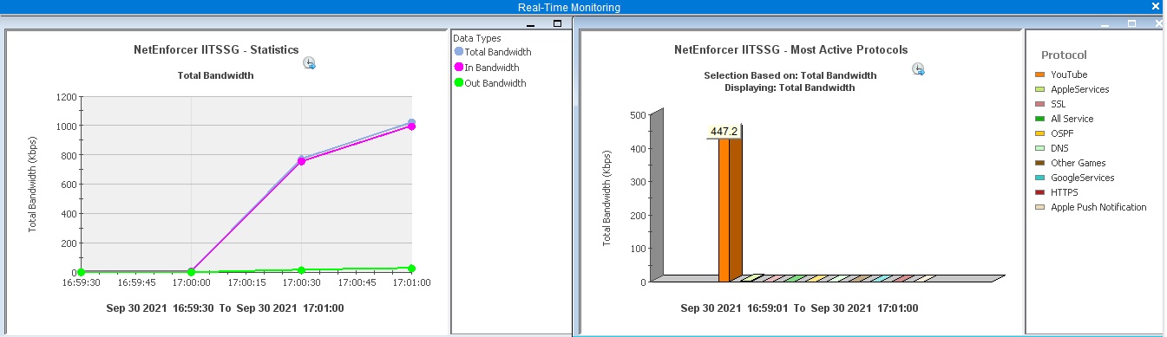Viewport: 1167px width, 337px height.
Task: Select Out Bandwidth green legend marker
Action: pyautogui.click(x=459, y=83)
